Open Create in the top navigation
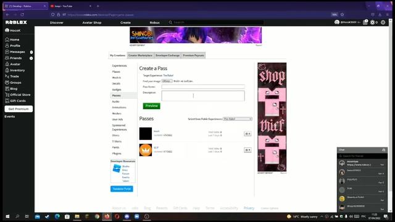The height and width of the screenshot is (222, 395). (125, 23)
